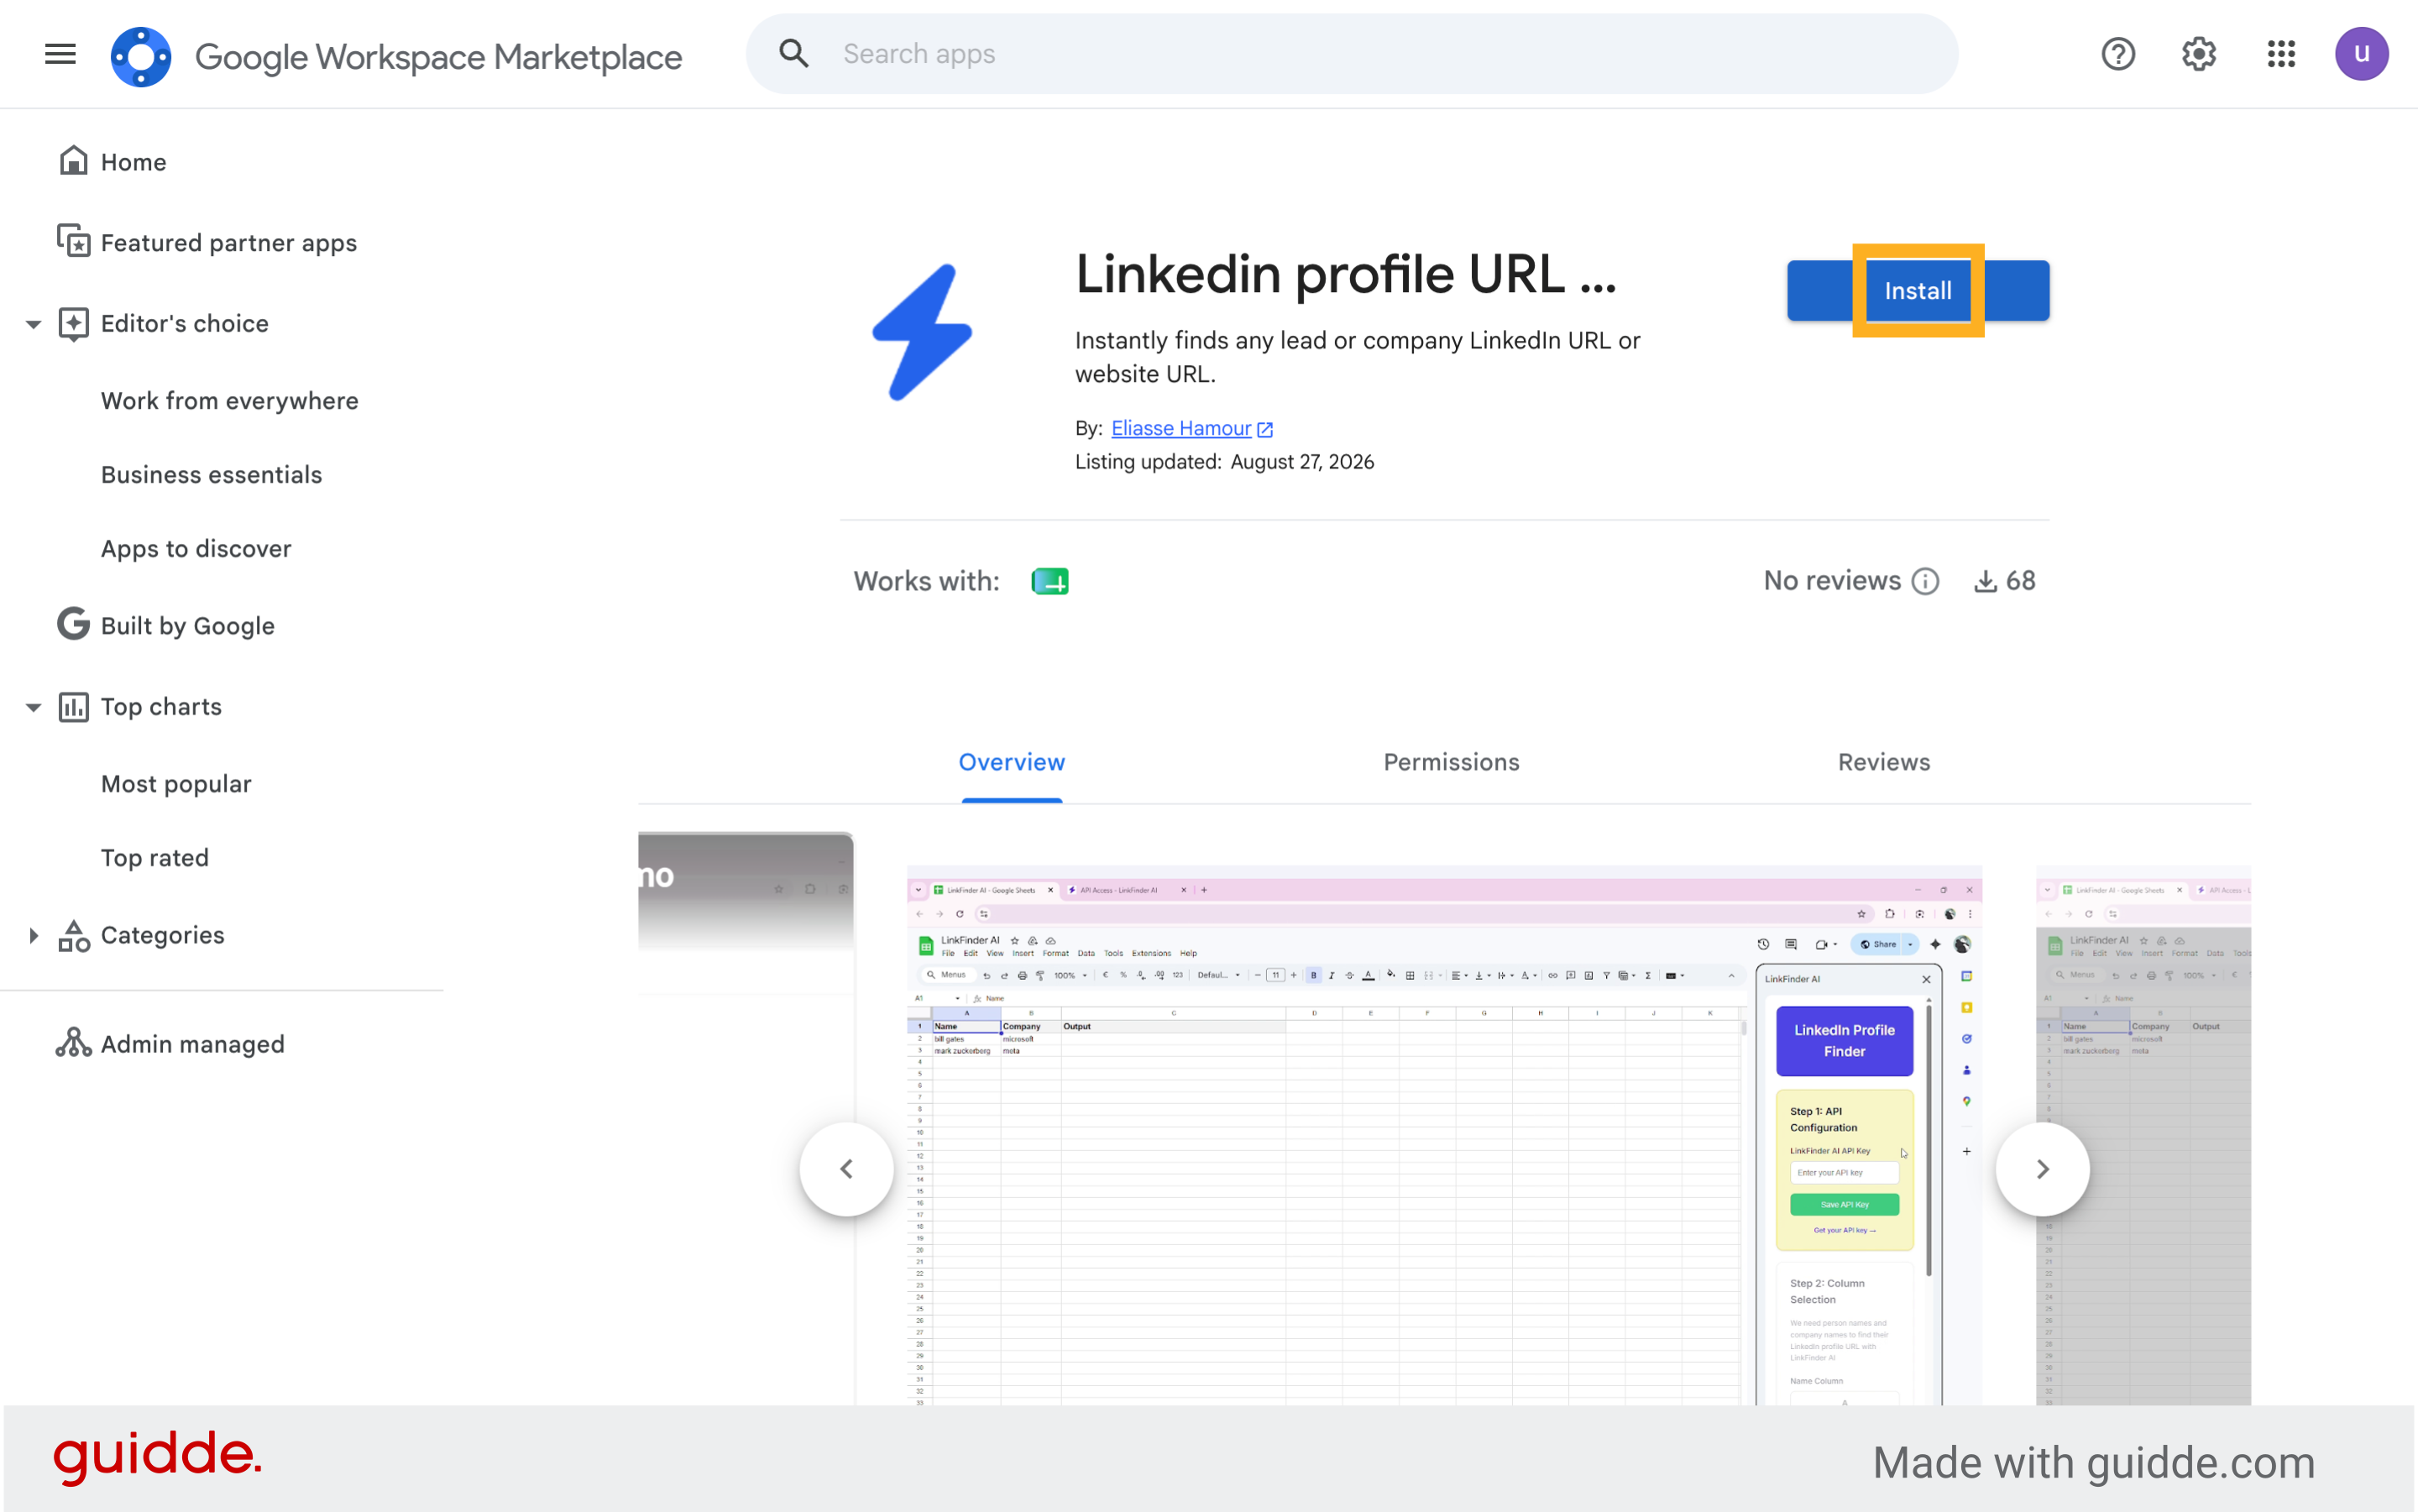Install the Linkedin profile URL app
The height and width of the screenshot is (1512, 2418).
click(x=1918, y=291)
